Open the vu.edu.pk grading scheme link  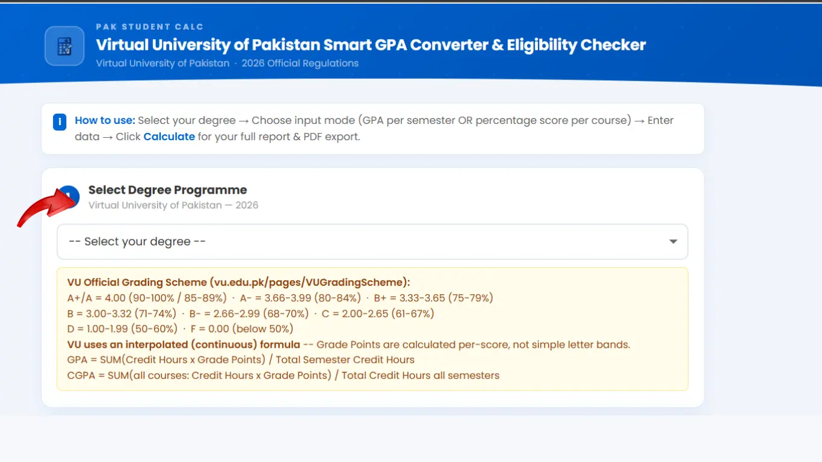tap(307, 282)
